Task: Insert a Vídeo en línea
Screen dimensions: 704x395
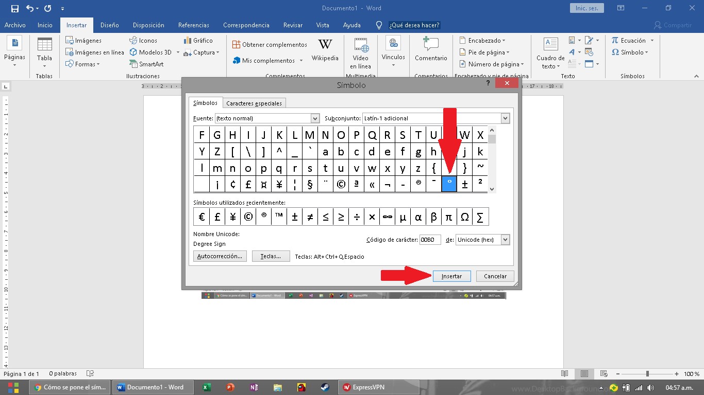Action: [360, 51]
